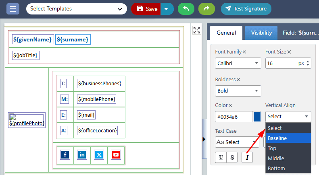Image resolution: width=319 pixels, height=175 pixels.
Task: Expand the Save button dropdown arrow
Action: tap(167, 9)
